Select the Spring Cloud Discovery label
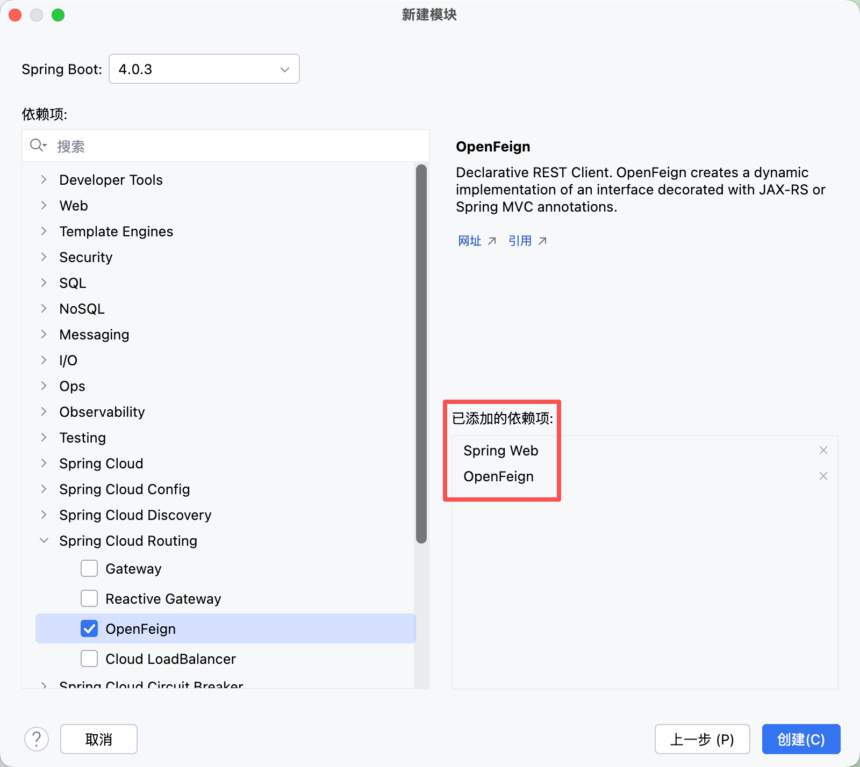The height and width of the screenshot is (767, 860). pyautogui.click(x=135, y=515)
